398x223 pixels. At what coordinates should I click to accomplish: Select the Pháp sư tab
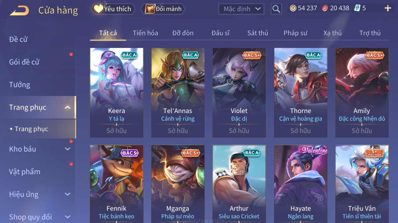[x=295, y=33]
